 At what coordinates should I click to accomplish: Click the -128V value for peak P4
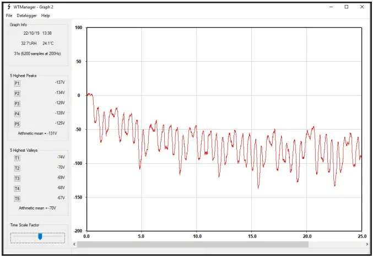(x=60, y=113)
